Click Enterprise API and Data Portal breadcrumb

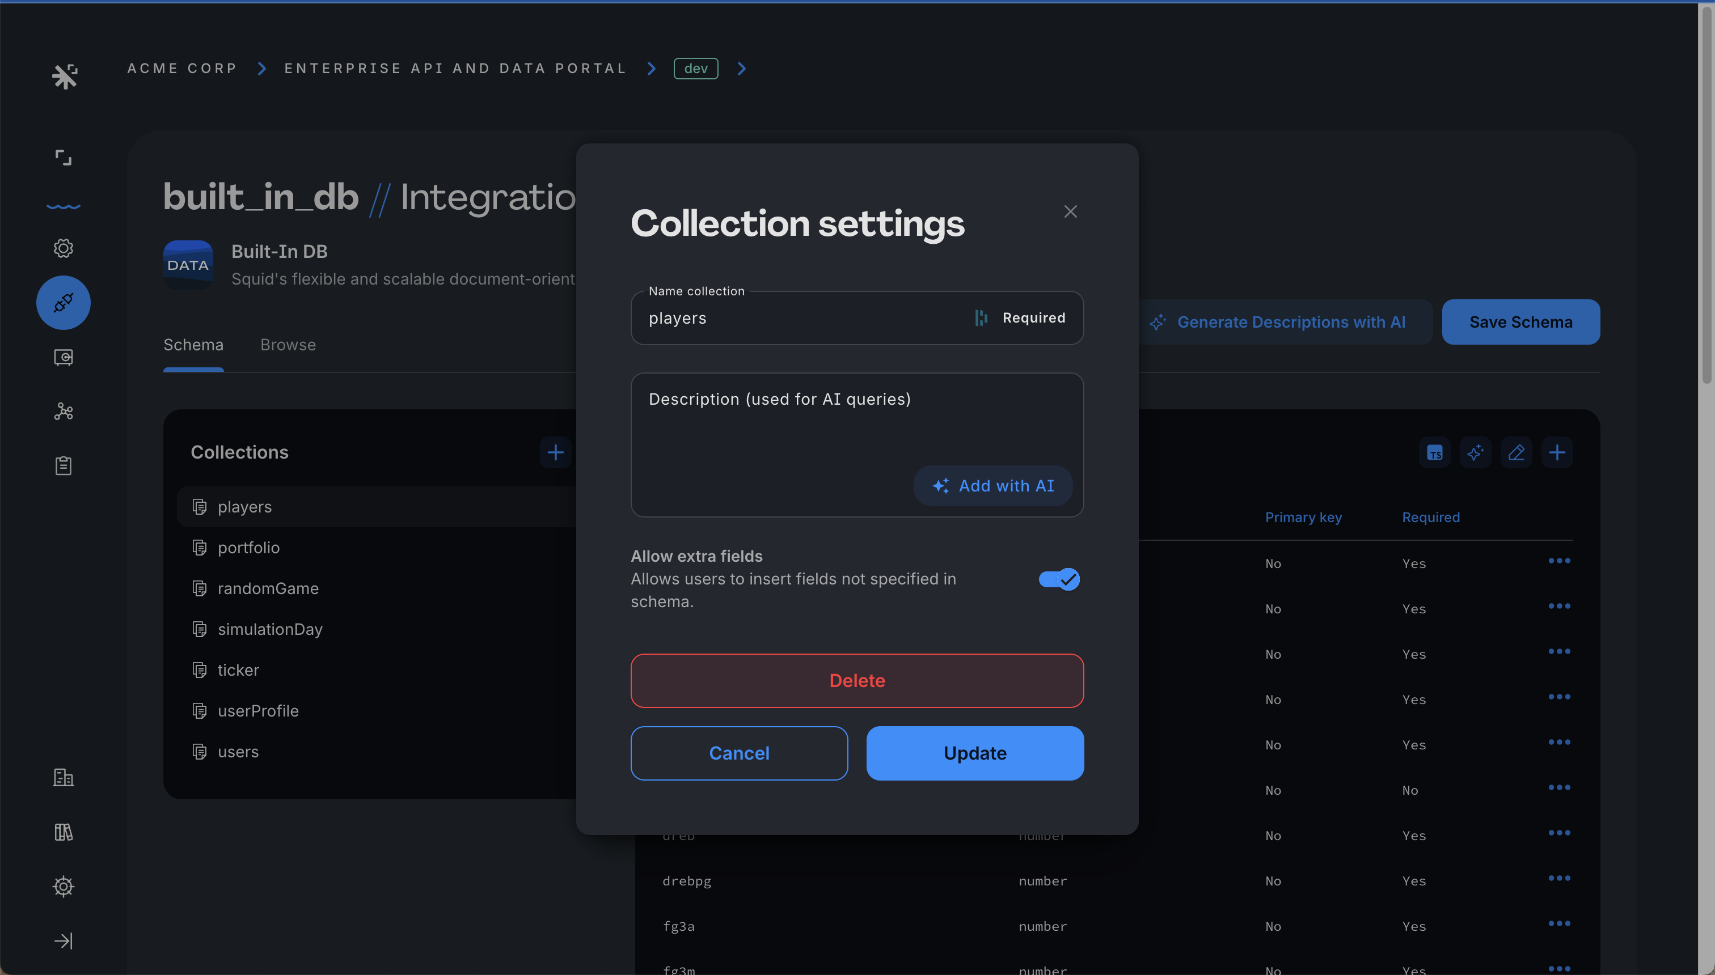coord(455,68)
